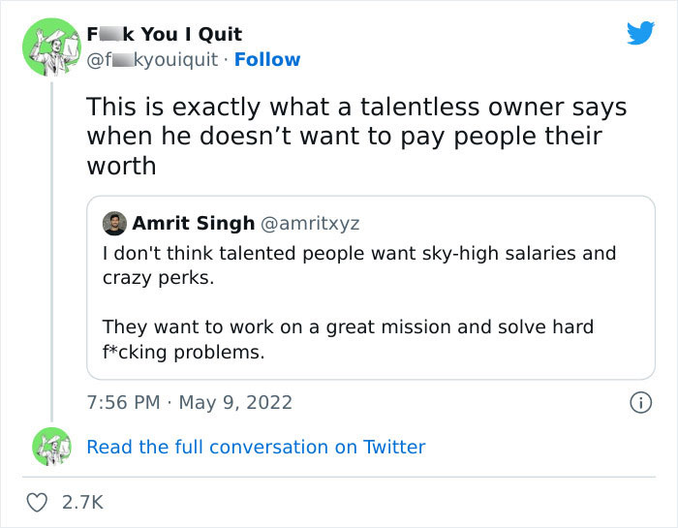The height and width of the screenshot is (528, 678).
Task: Click the tweet info icon
Action: click(639, 401)
